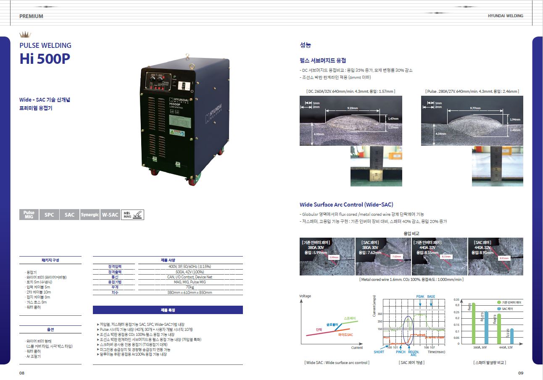This screenshot has height=380, width=543.
Task: Click the '400V, 3P, 50/60Hz (±15%)' cell
Action: point(190,267)
